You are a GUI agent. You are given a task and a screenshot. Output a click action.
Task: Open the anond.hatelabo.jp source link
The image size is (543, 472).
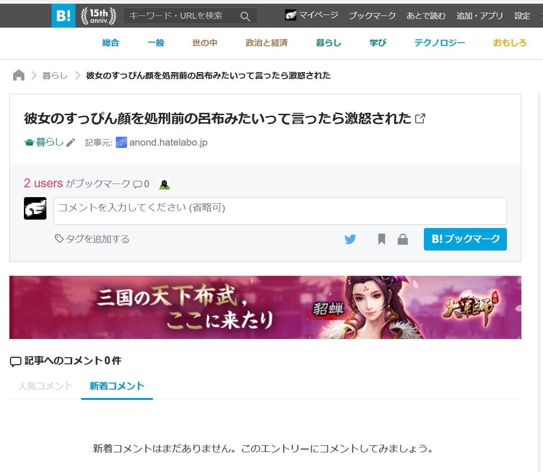(x=168, y=142)
